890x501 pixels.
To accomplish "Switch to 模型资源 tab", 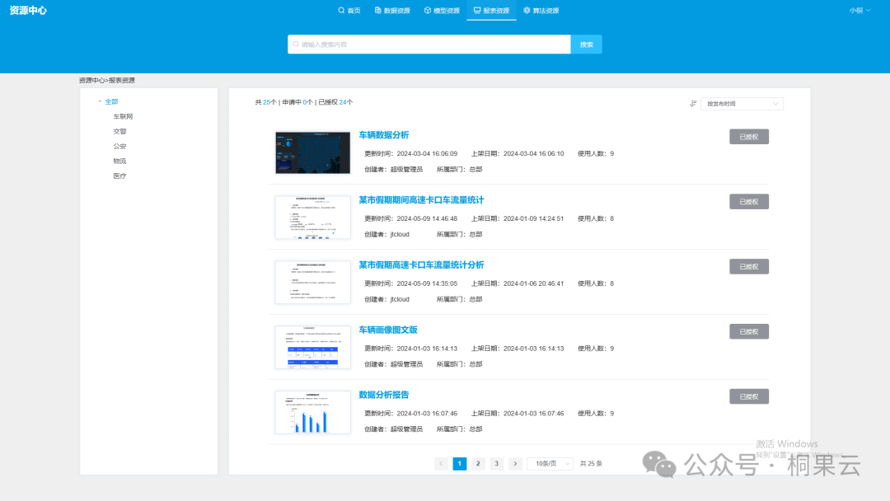I will pyautogui.click(x=442, y=11).
